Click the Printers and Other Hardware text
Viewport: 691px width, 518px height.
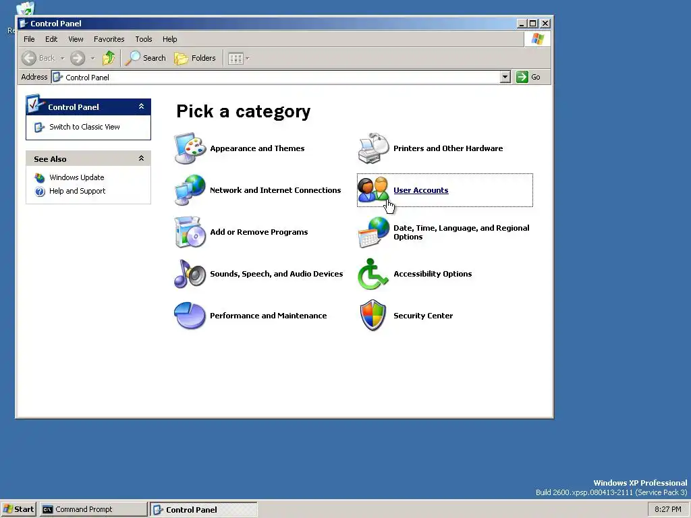[448, 148]
